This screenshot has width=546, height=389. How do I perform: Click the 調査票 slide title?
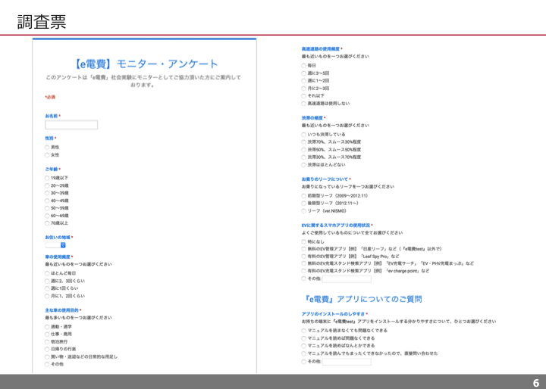(x=42, y=22)
